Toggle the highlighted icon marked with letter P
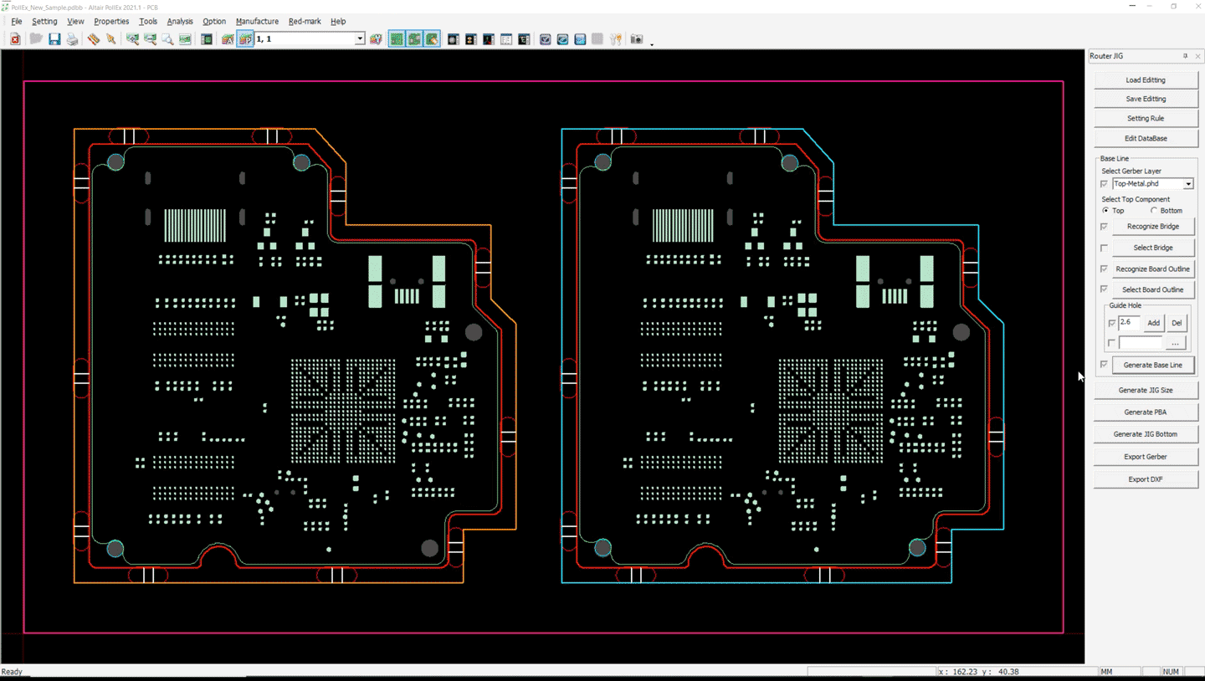Screen dimensions: 1205x681 coord(246,39)
